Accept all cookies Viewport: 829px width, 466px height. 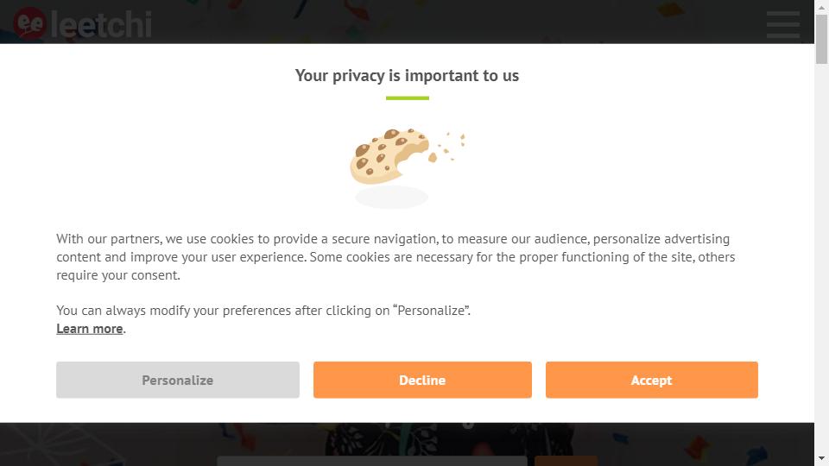click(x=651, y=380)
